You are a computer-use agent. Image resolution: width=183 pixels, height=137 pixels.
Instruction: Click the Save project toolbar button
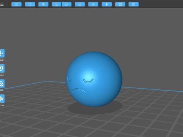[x=29, y=4]
